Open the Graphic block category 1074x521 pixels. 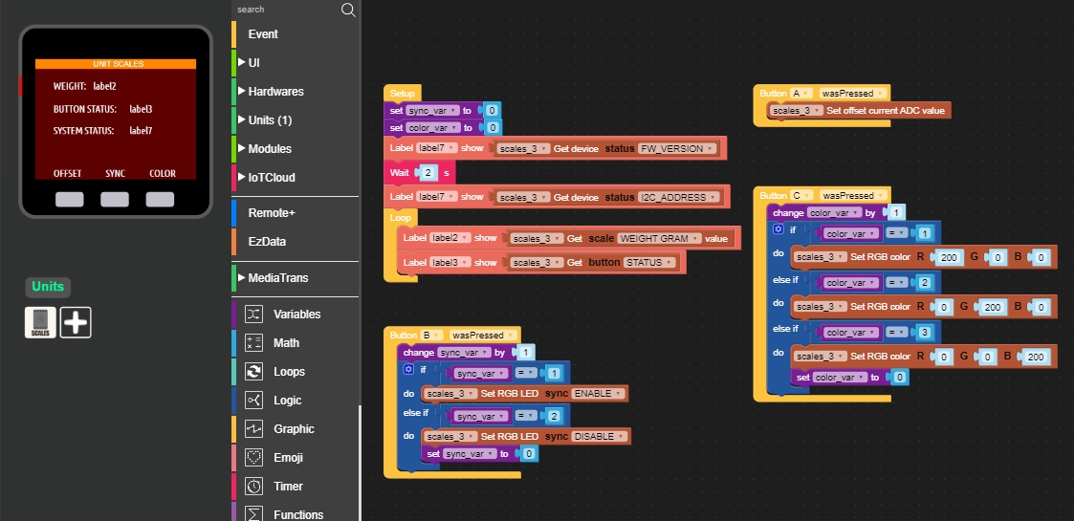(x=294, y=429)
